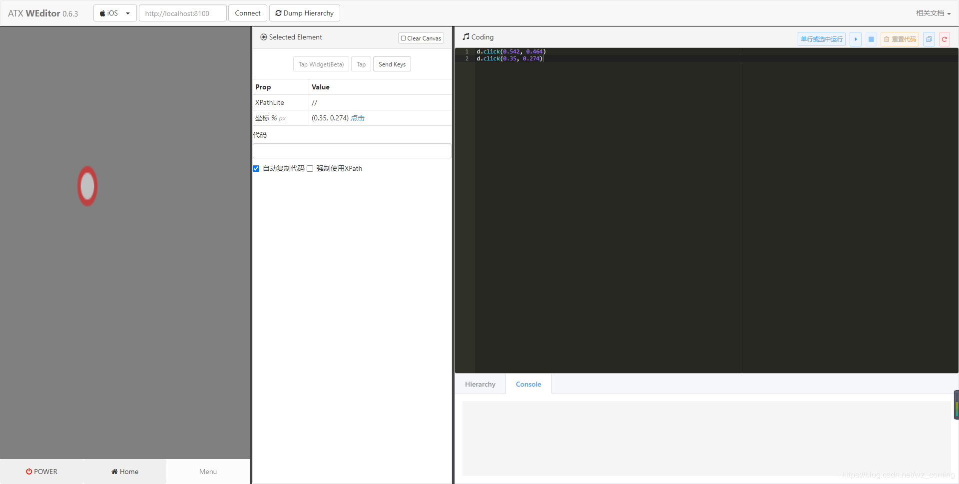Click the Home button
Viewport: 959px width, 484px height.
(125, 472)
